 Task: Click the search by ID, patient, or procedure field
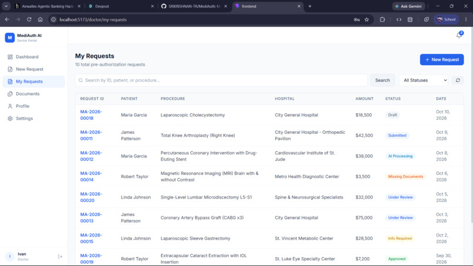point(221,80)
